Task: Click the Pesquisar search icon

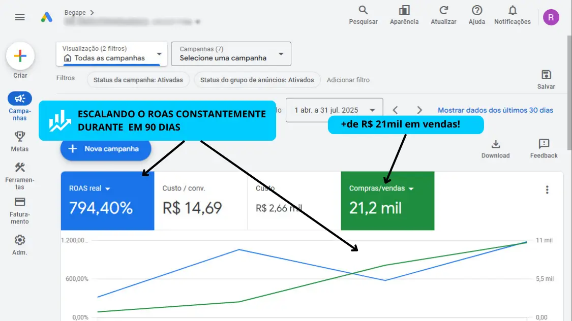Action: point(363,11)
